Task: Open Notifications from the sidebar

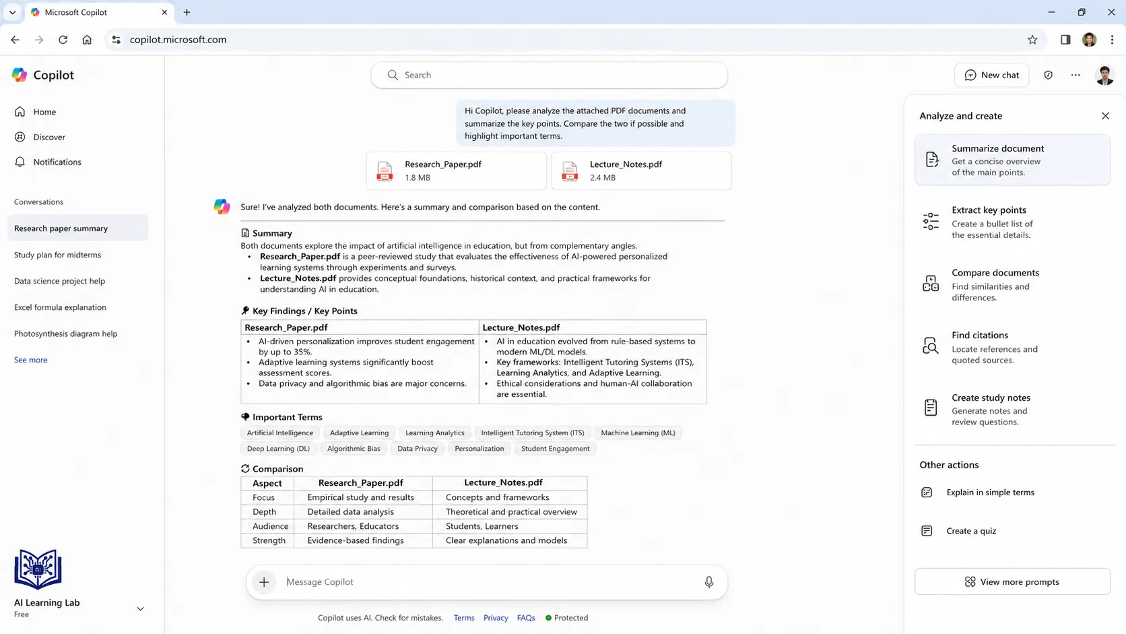Action: click(57, 162)
